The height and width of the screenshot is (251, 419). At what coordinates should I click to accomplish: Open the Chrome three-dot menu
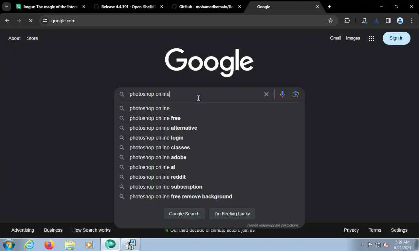412,21
